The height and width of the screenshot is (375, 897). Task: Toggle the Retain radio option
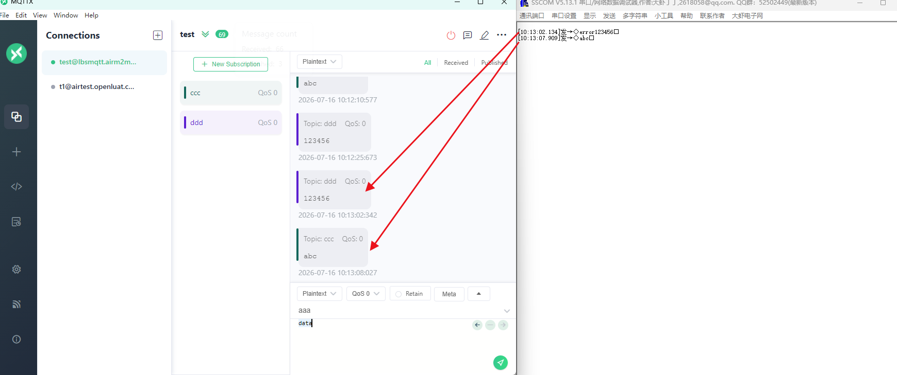coord(410,294)
